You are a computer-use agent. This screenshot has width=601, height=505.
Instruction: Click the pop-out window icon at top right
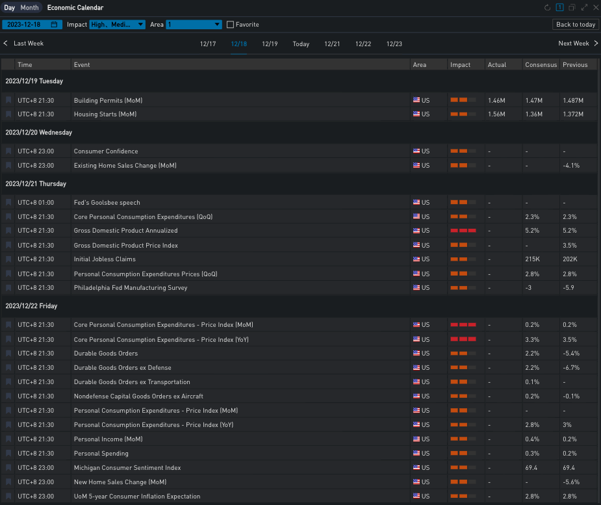coord(572,8)
